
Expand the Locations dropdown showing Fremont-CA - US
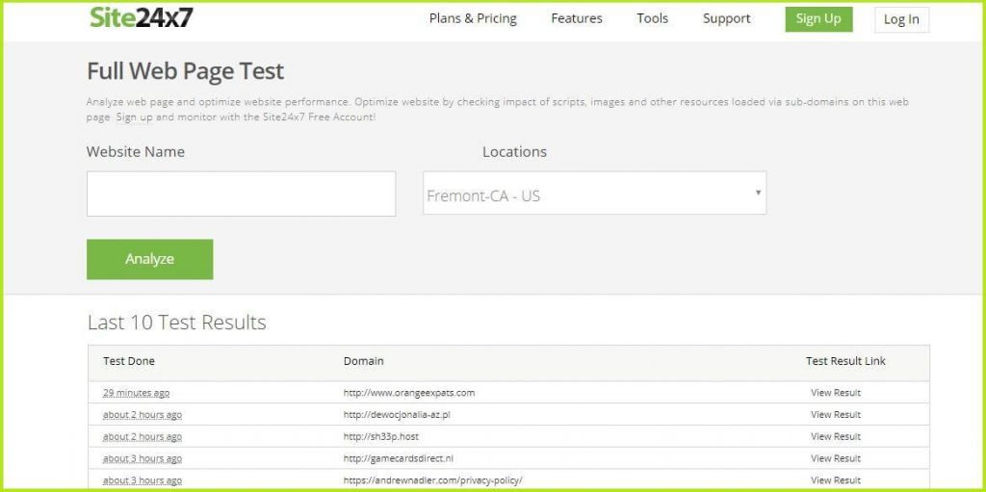click(x=594, y=194)
